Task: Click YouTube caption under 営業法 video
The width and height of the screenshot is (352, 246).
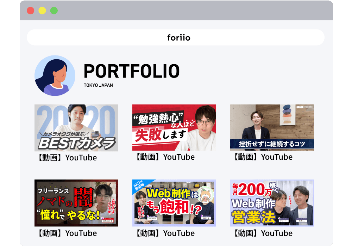Action: (x=262, y=233)
